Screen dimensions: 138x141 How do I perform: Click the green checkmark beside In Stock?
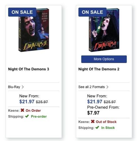[x=97, y=127]
